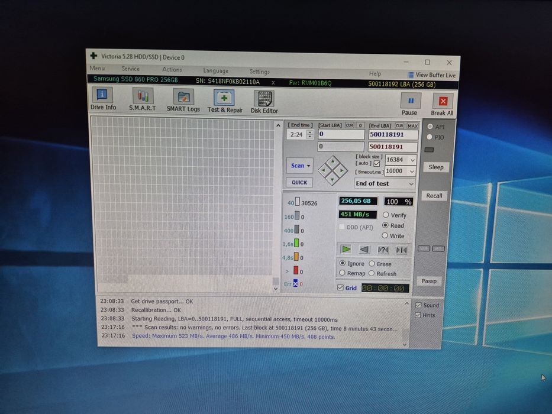The height and width of the screenshot is (414, 552).
Task: Open the S.M.A.R.T view
Action: [142, 99]
